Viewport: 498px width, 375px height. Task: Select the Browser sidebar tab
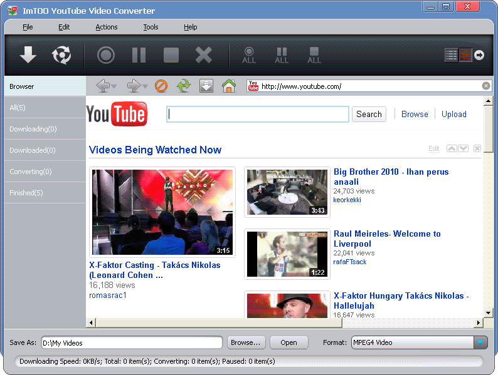(45, 86)
